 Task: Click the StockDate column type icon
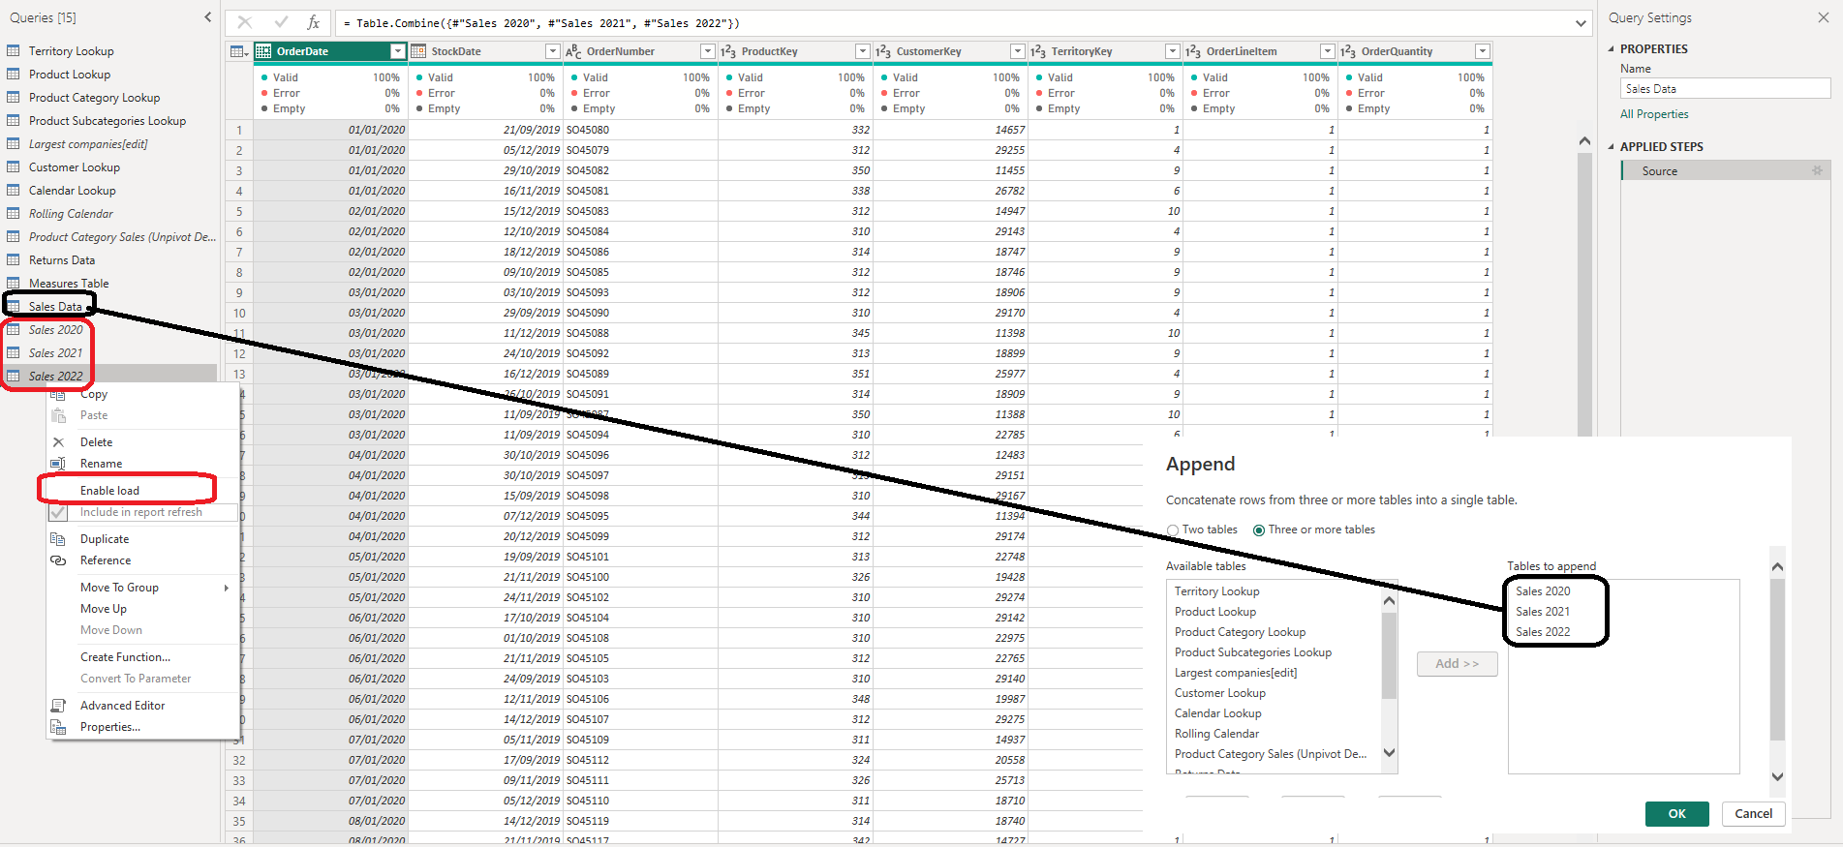[418, 51]
